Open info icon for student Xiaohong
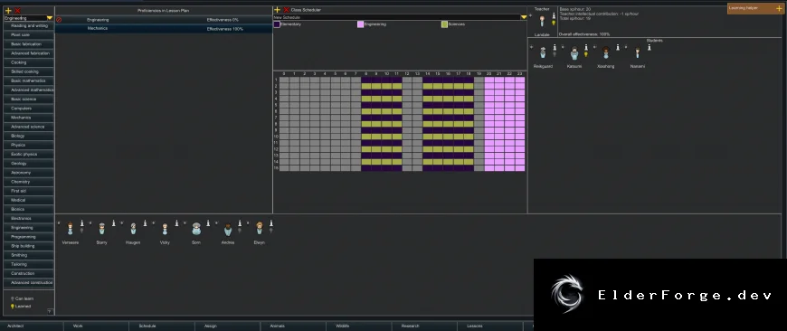Screen dimensions: 787x331 [x=617, y=47]
